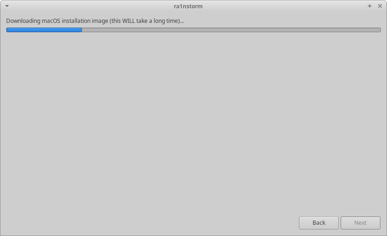Open the window menu arrow in title bar
Viewport: 387px width, 236px height.
pos(7,6)
